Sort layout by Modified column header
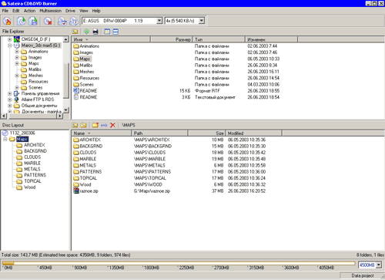The image size is (385, 280). pyautogui.click(x=253, y=133)
